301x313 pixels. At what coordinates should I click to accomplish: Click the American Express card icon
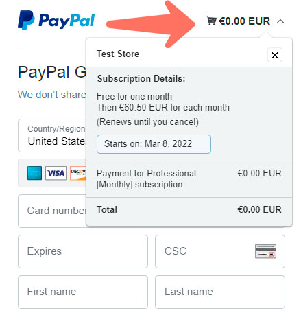[x=34, y=173]
